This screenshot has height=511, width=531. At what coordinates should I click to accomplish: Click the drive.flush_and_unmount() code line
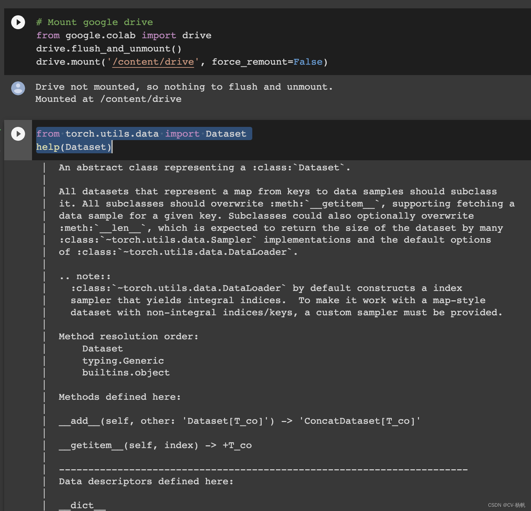[108, 48]
